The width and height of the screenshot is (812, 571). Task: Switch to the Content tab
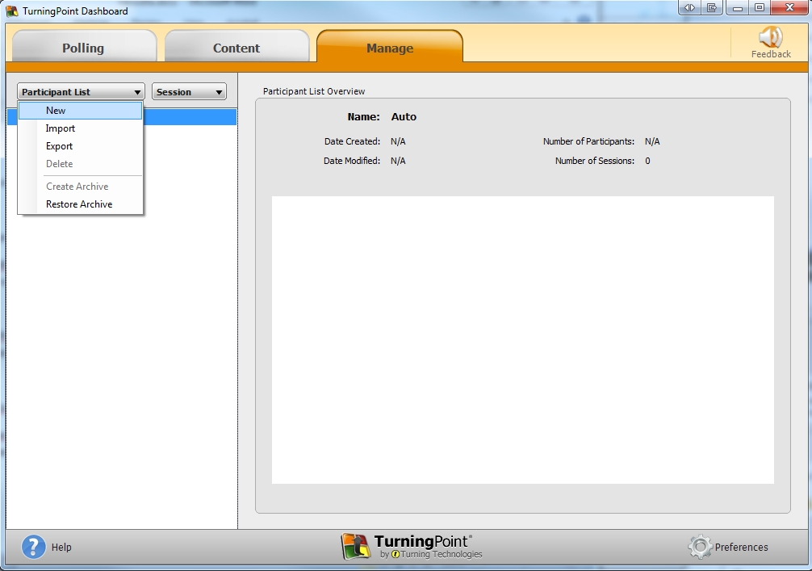coord(236,48)
